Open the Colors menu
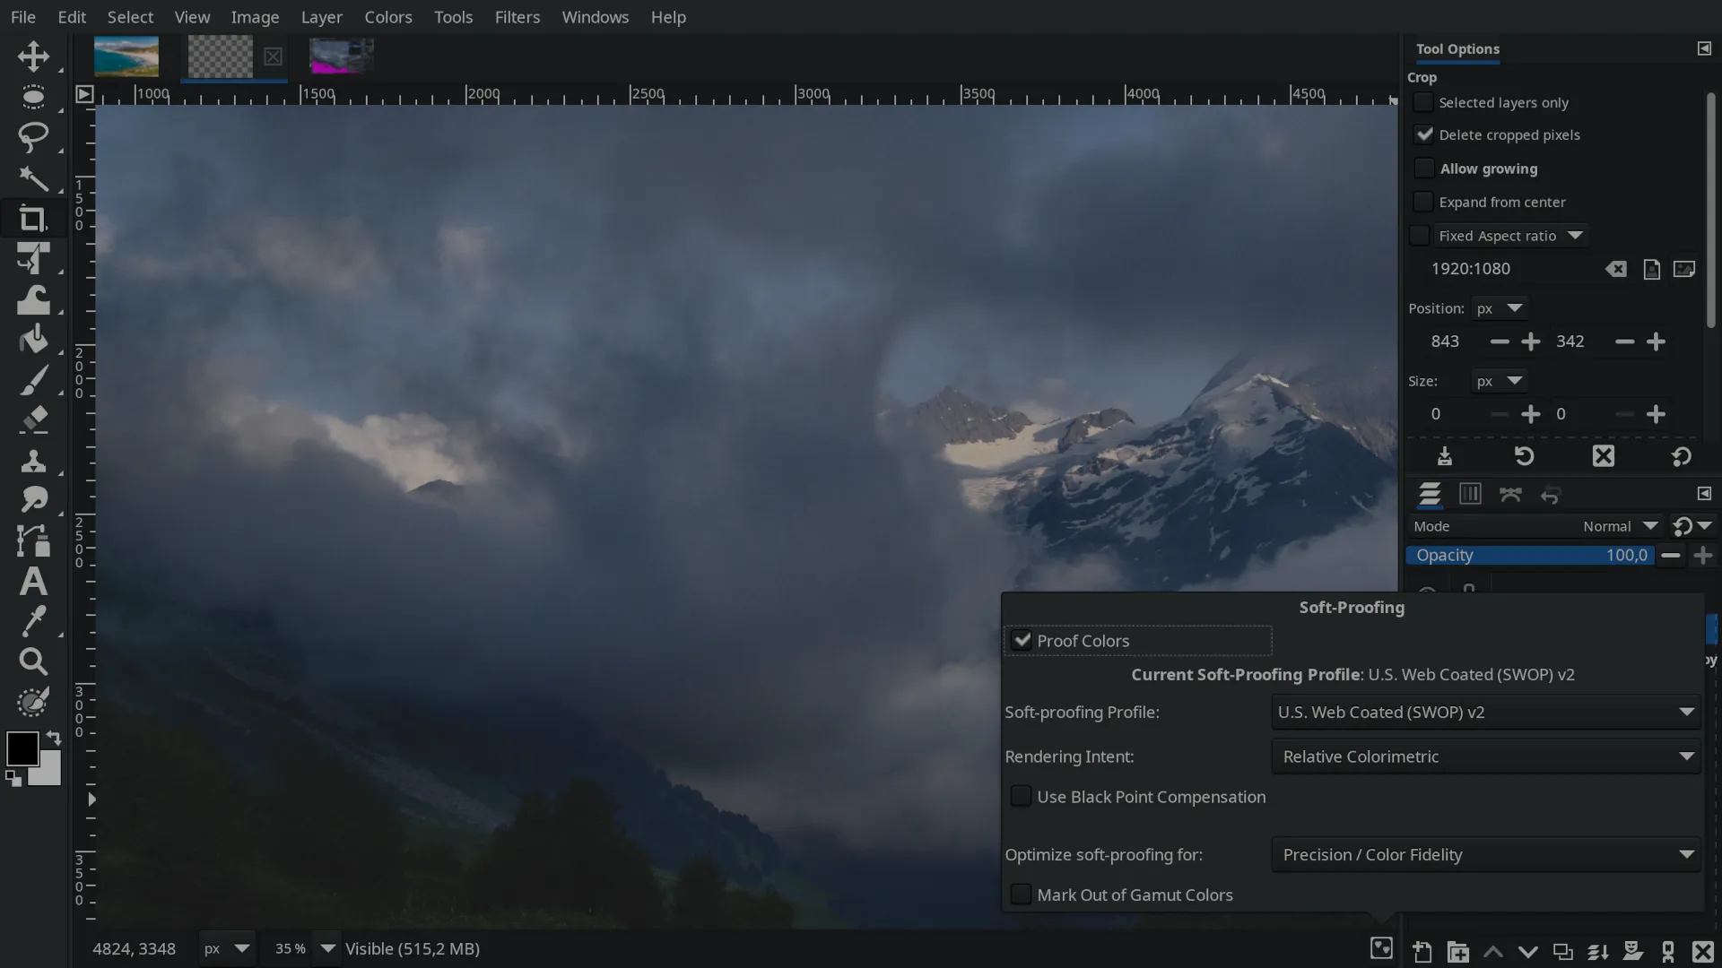Viewport: 1722px width, 968px height. point(387,16)
